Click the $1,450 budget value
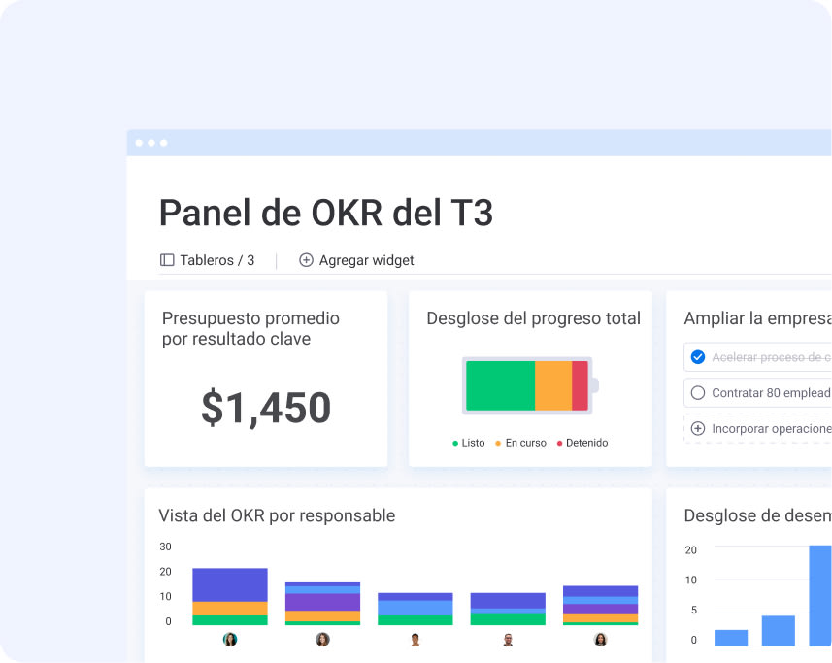 [266, 408]
